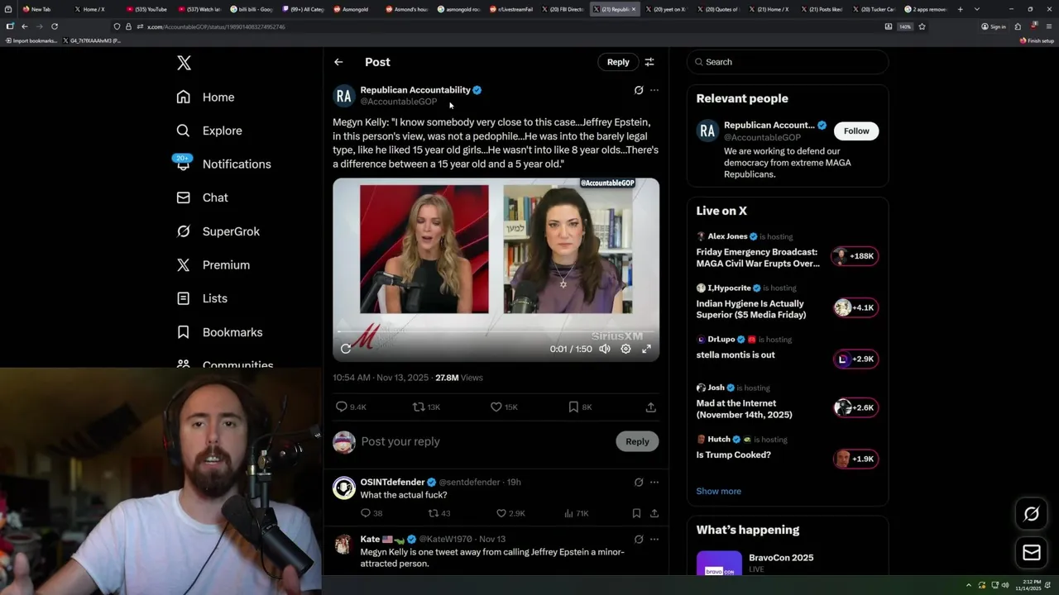1059x595 pixels.
Task: Open Premium in the sidebar
Action: pos(213,264)
